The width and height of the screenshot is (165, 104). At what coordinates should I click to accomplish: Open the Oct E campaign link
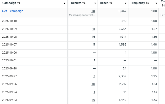tap(13, 11)
